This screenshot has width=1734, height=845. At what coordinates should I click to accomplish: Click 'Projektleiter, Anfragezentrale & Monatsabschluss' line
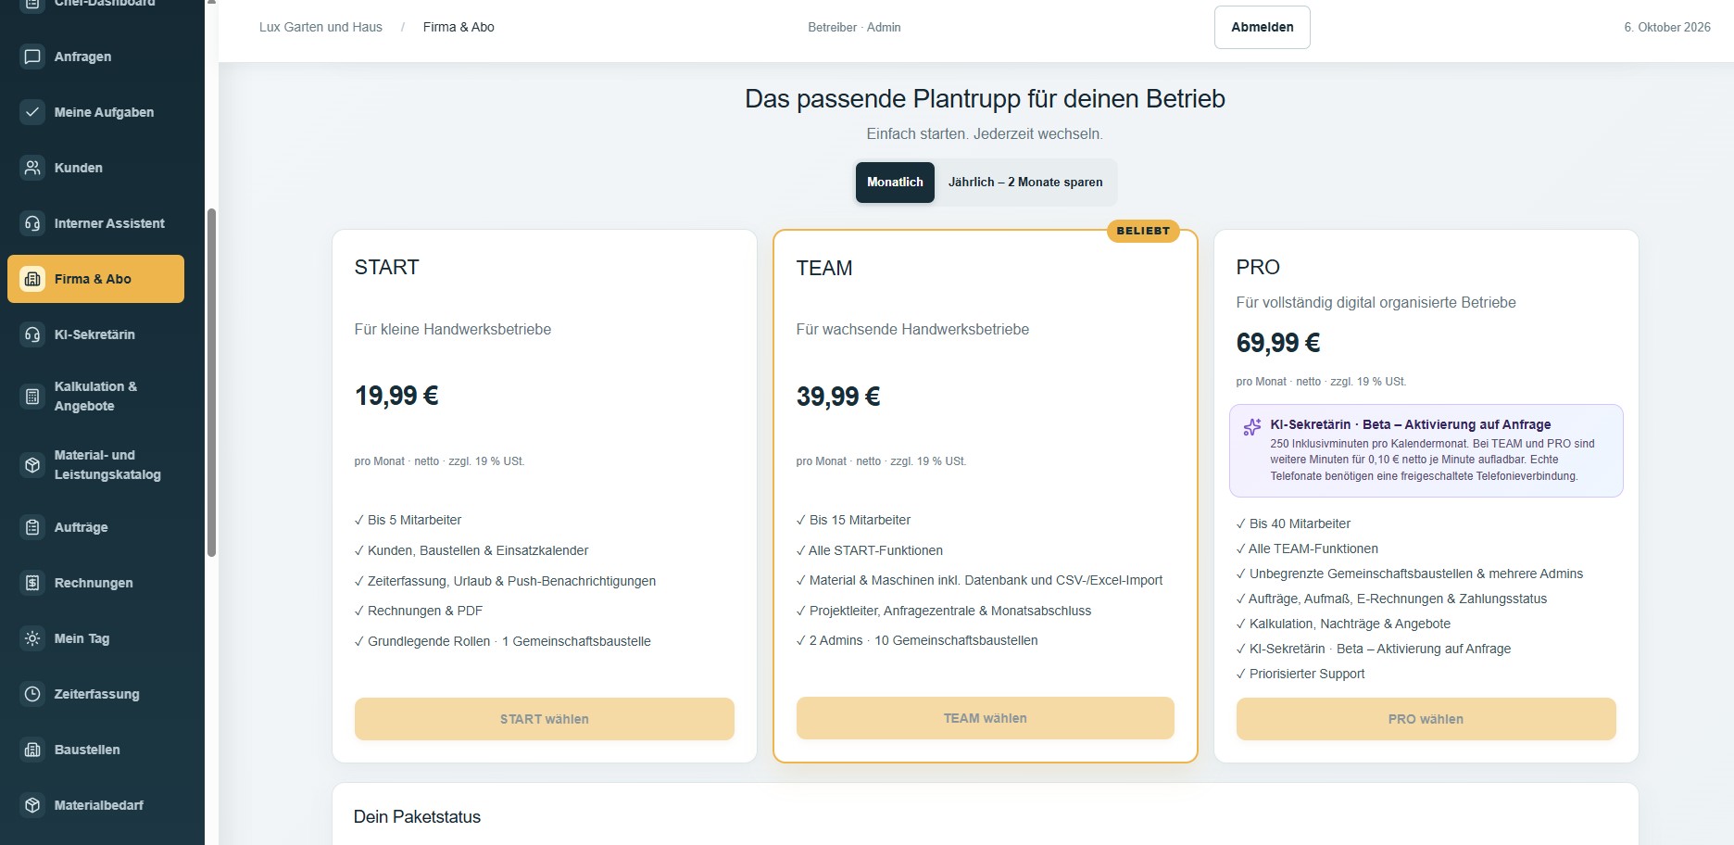[x=944, y=611]
